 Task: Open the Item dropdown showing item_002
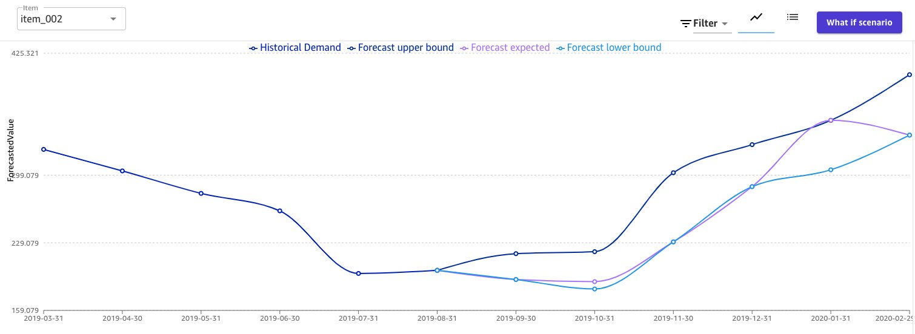pos(72,19)
